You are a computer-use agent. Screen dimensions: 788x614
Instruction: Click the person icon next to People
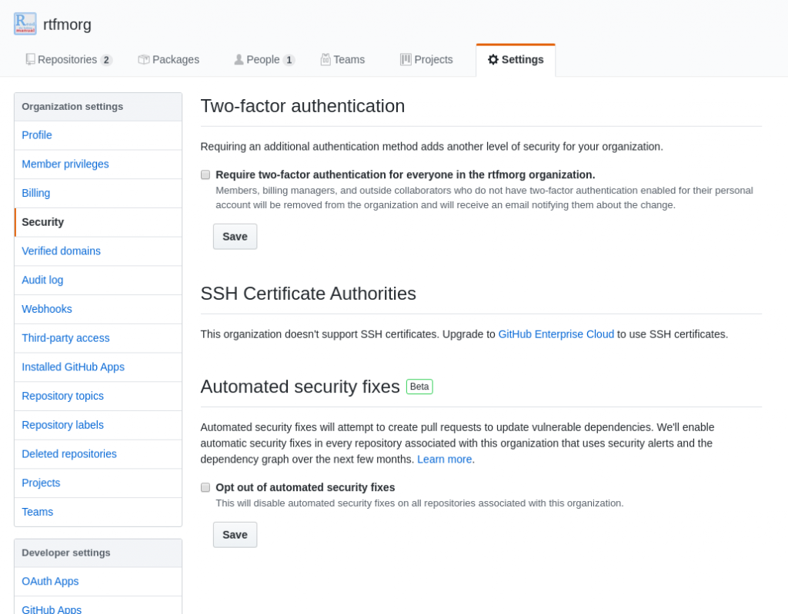click(x=239, y=59)
